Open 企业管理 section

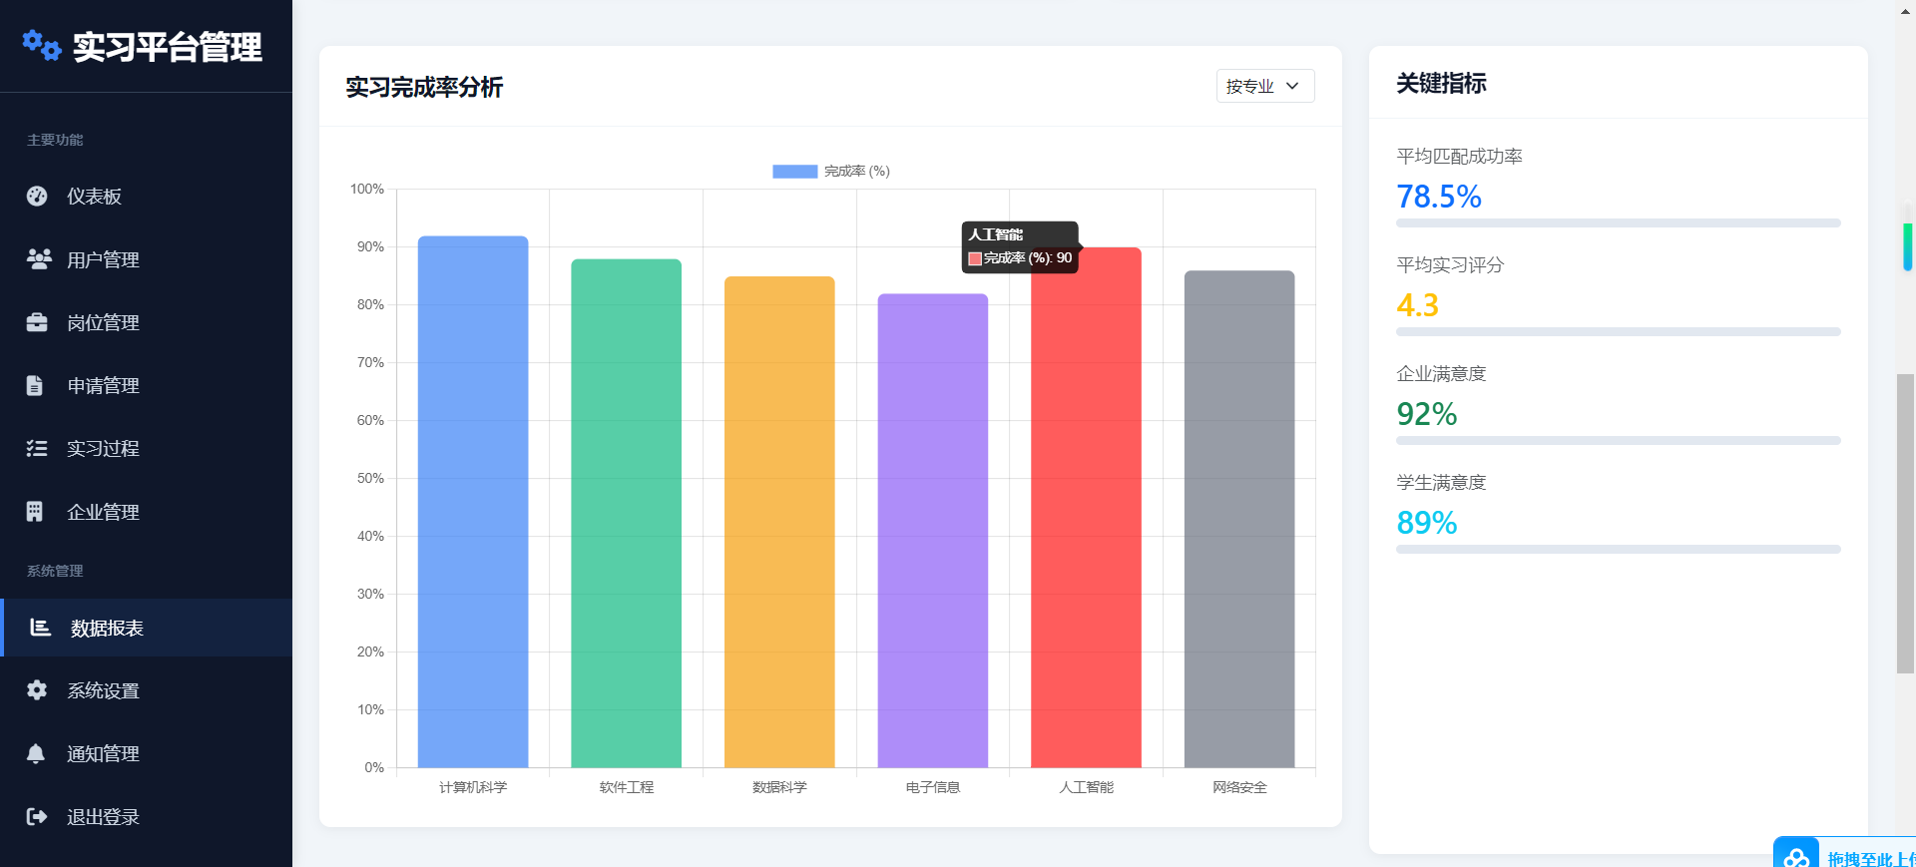147,512
